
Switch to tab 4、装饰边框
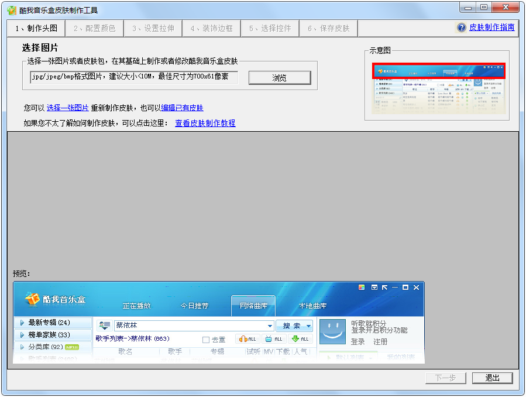212,29
